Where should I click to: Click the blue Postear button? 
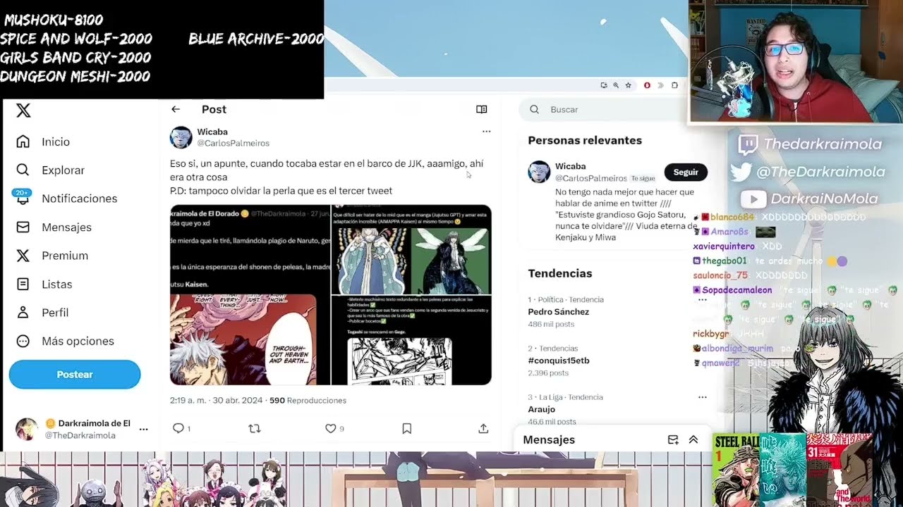click(75, 375)
